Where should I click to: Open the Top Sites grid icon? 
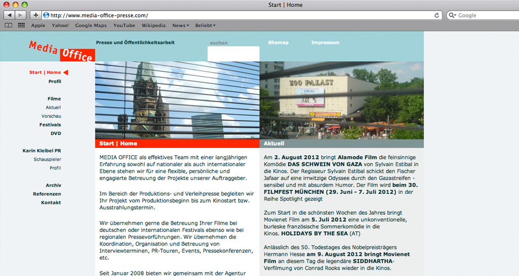pyautogui.click(x=21, y=25)
